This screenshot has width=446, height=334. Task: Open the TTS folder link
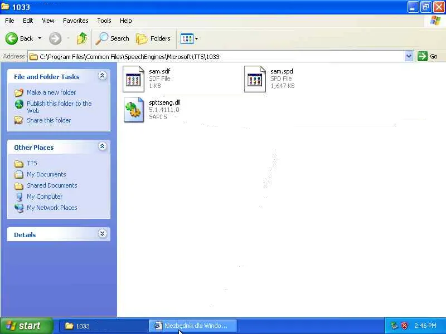tap(32, 163)
